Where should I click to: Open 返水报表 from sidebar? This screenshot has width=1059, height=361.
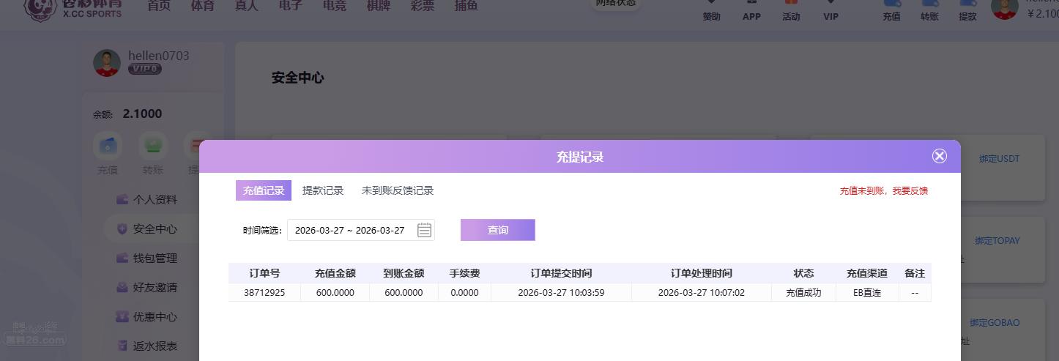(x=155, y=346)
